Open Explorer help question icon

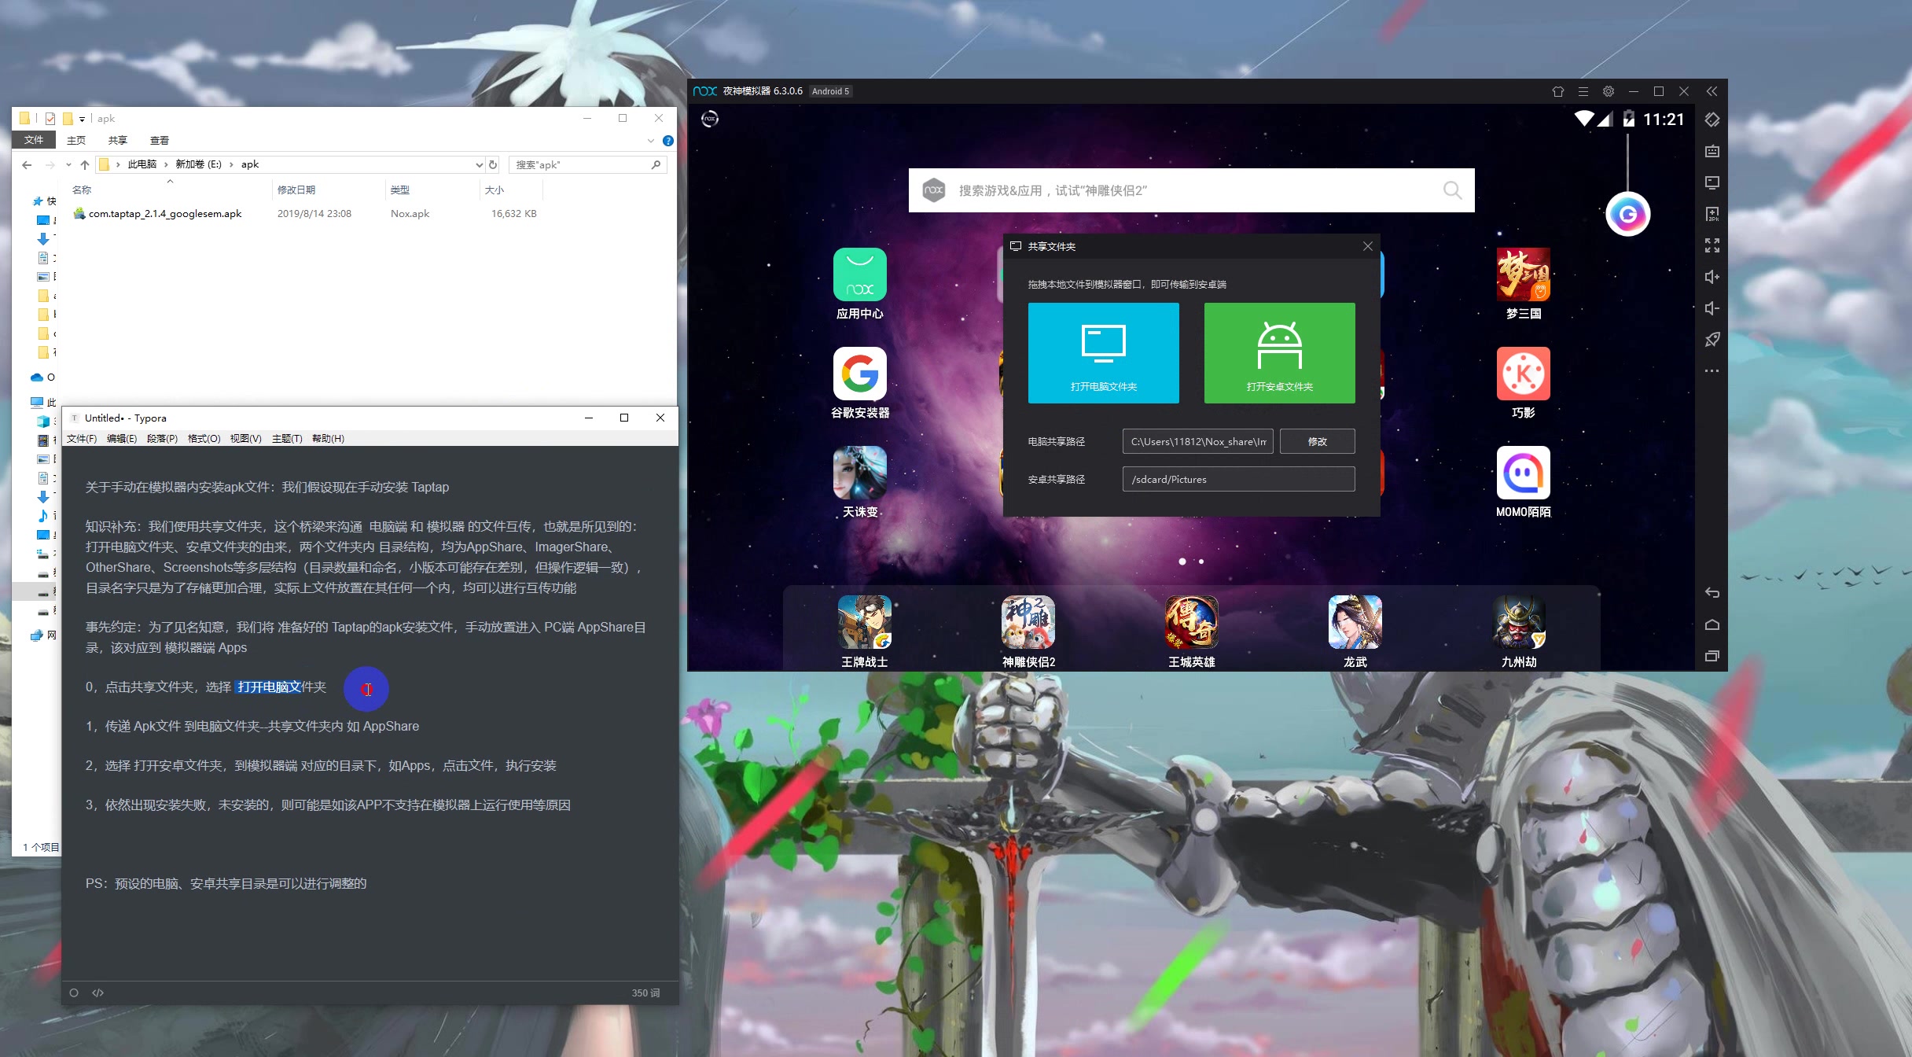click(x=667, y=141)
